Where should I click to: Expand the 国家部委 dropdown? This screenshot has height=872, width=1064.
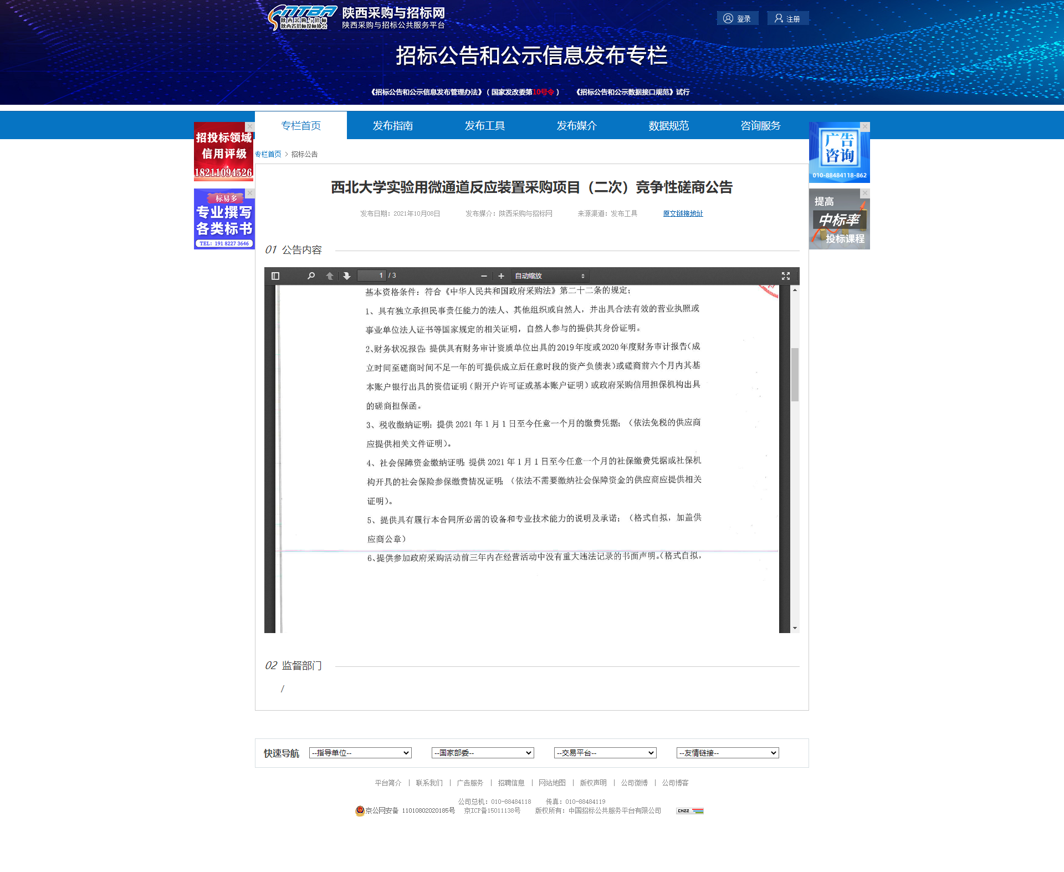coord(483,753)
